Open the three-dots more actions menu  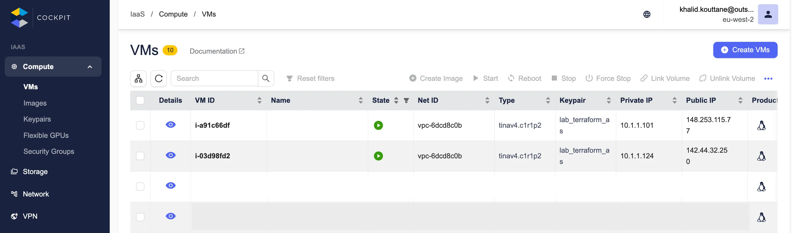(768, 79)
